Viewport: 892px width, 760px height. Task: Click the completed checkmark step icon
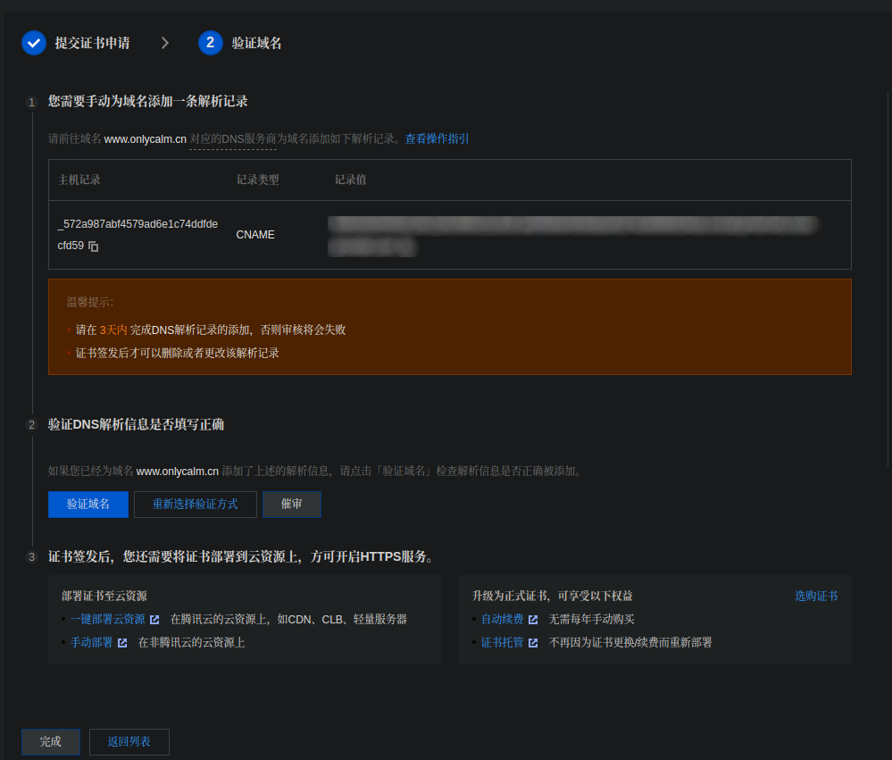click(34, 43)
